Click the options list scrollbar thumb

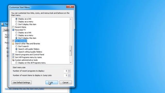click(x=71, y=51)
